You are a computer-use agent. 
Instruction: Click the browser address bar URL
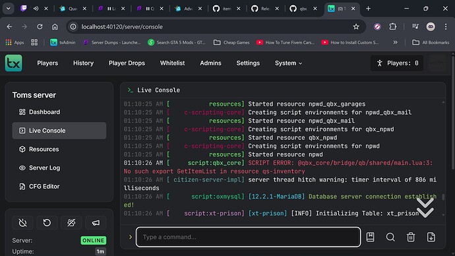[122, 26]
